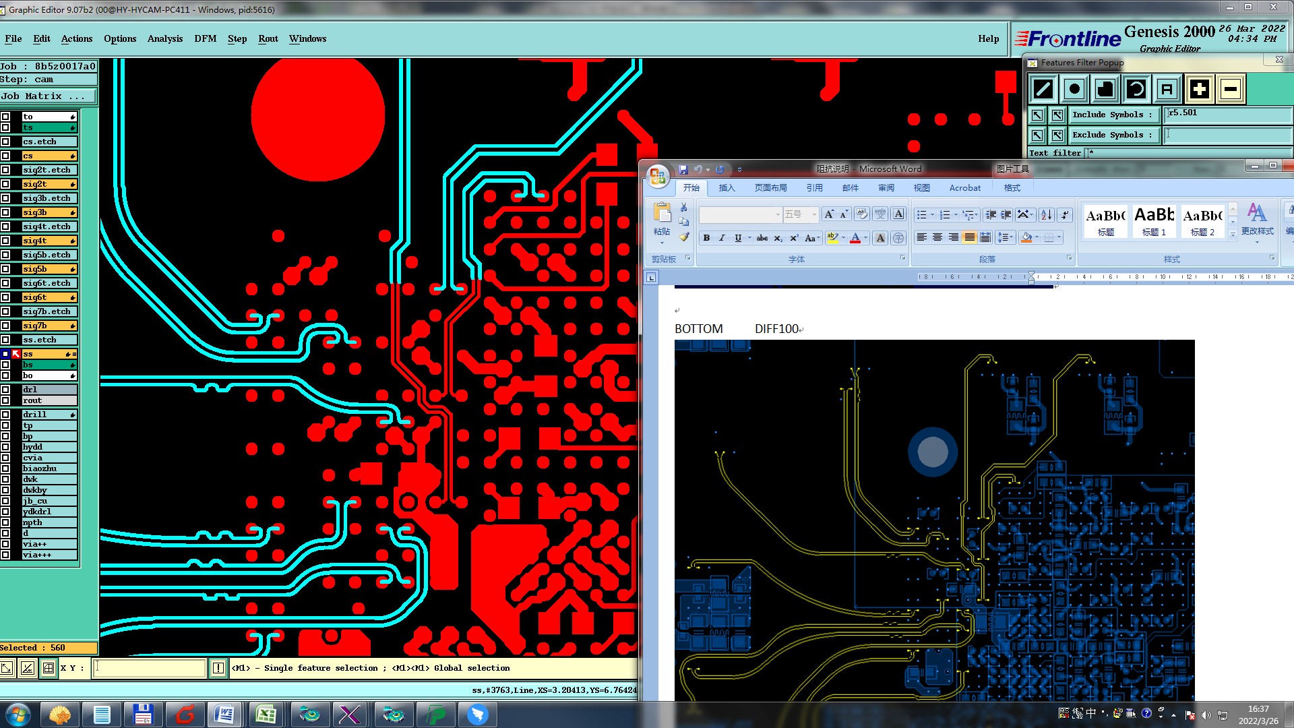Click the Surface feature filter icon
Viewport: 1294px width, 728px height.
pos(1105,89)
